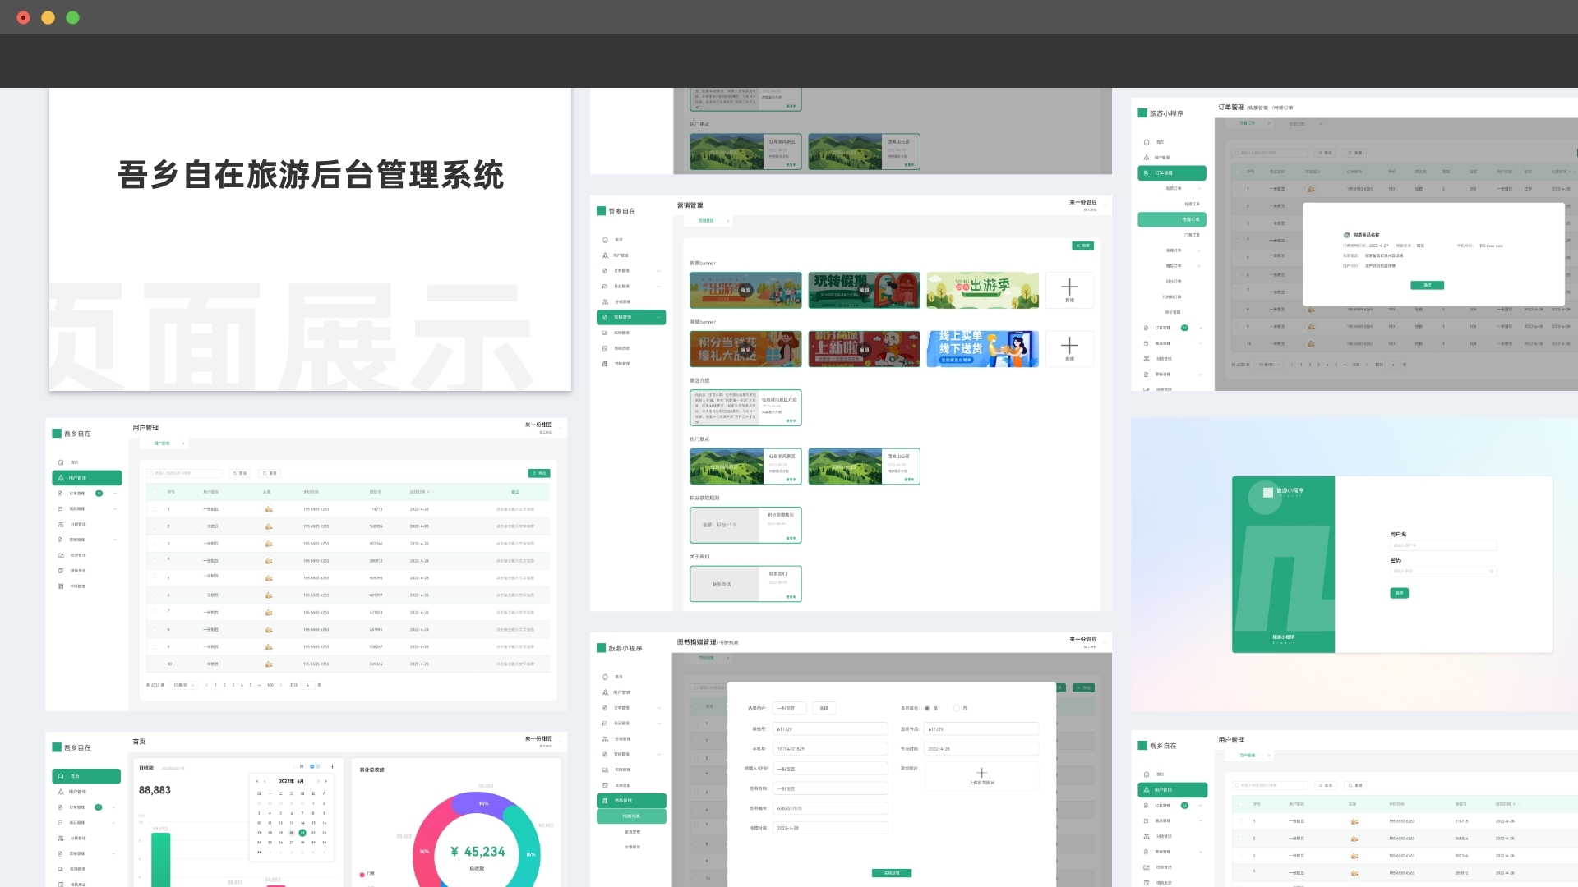
Task: Click green submit button in 图书捐赠 dialog
Action: click(892, 873)
